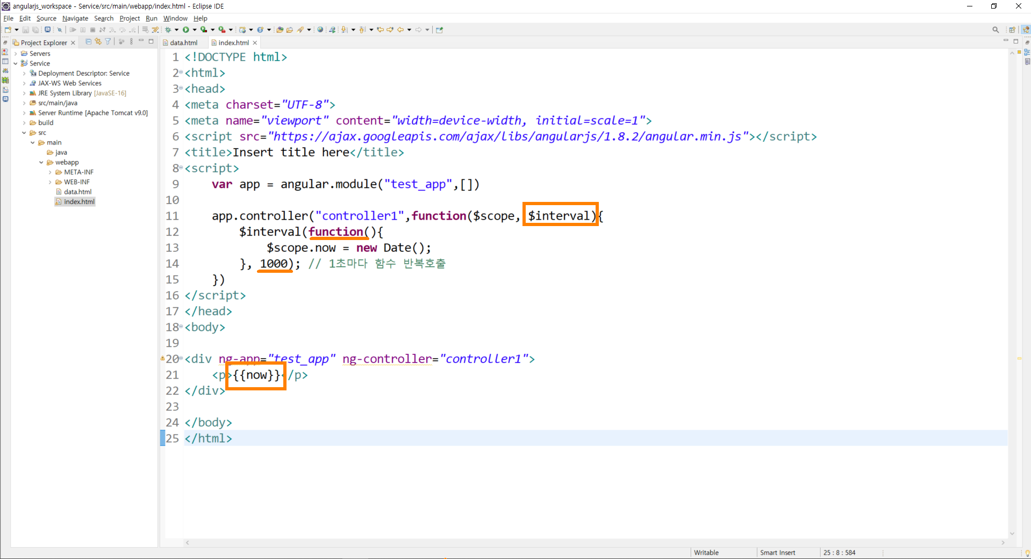
Task: Open the terminal toolbar icon
Action: (48, 30)
